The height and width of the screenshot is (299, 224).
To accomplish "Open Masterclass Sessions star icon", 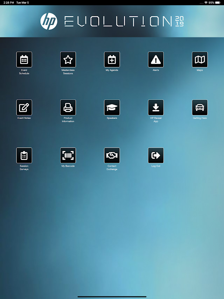I will (68, 59).
